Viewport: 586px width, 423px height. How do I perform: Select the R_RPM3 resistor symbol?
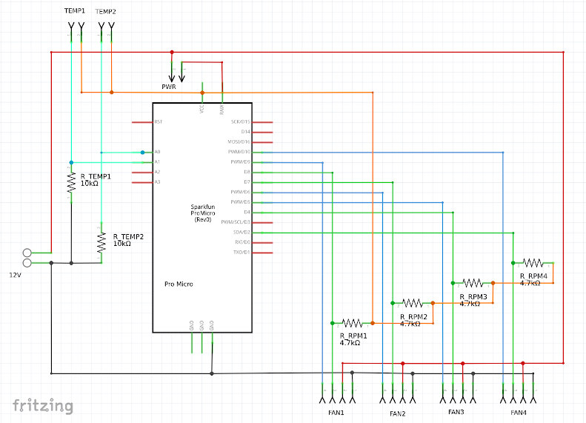click(473, 283)
